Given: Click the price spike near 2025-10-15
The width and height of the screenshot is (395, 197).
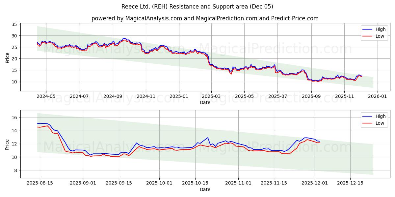Looking at the screenshot, I should coord(207,138).
